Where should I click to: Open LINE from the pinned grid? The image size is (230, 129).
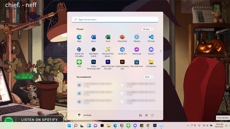point(79,63)
